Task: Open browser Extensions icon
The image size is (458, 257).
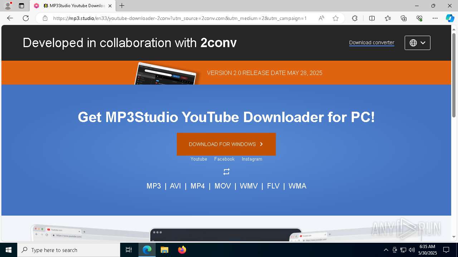Action: click(355, 18)
